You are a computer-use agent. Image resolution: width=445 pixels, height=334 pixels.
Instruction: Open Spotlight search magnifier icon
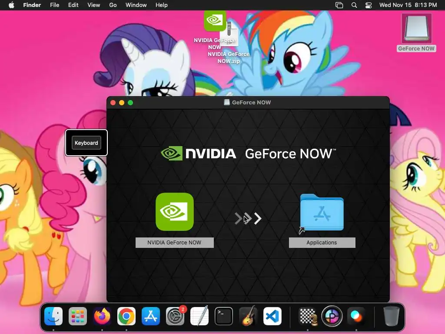coord(354,5)
